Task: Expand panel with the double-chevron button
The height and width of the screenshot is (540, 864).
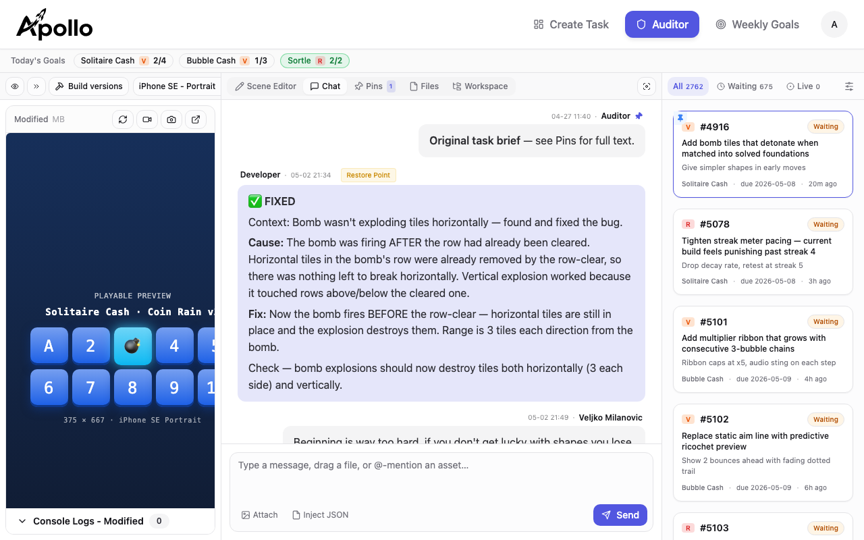Action: click(x=36, y=86)
